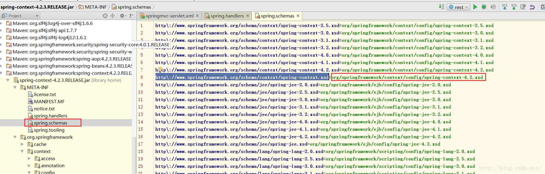Start debugging with the bug icon
The height and width of the screenshot is (174, 545).
[484, 7]
